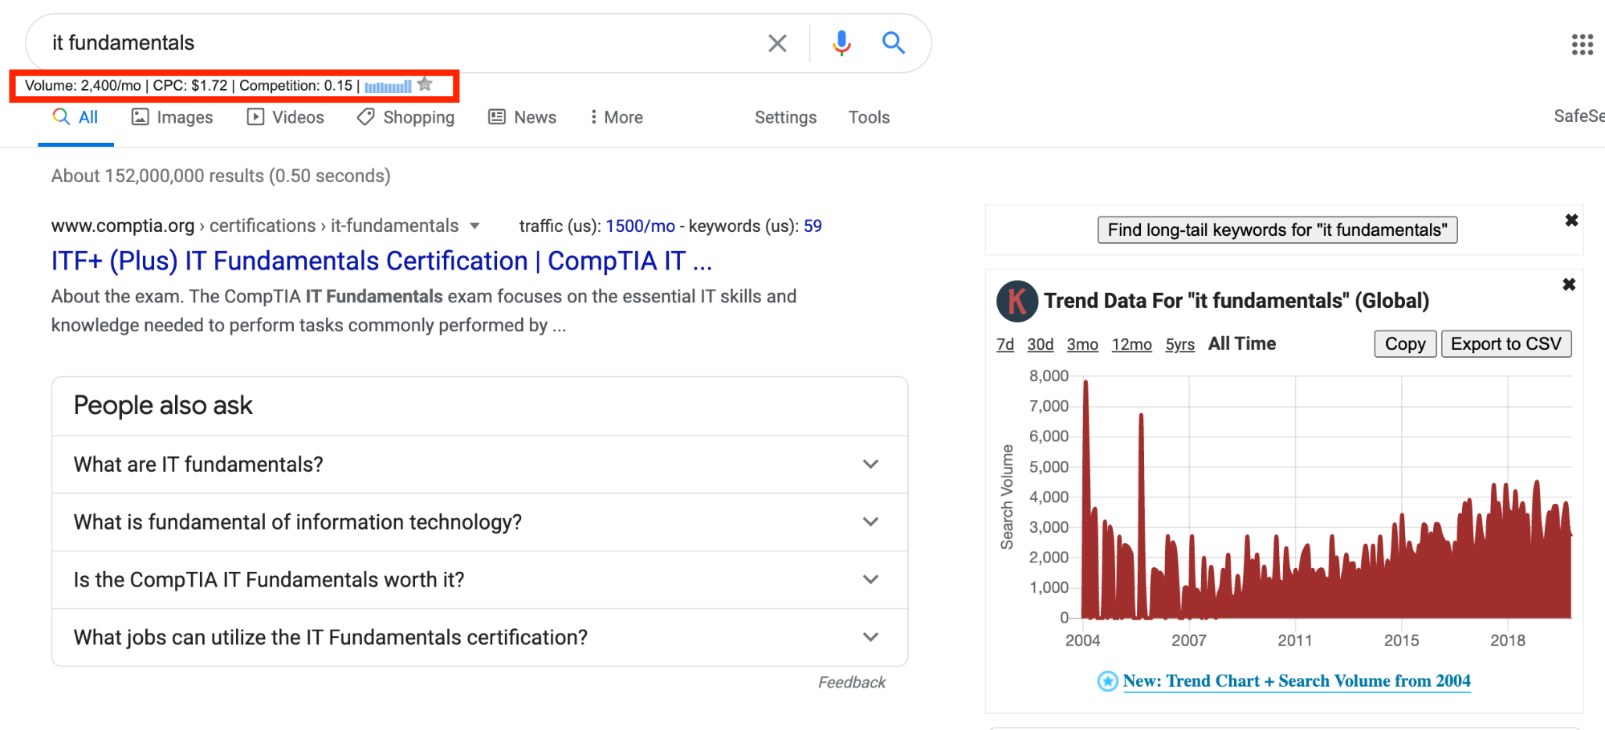
Task: Click the star icon next to Competition
Action: [x=426, y=84]
